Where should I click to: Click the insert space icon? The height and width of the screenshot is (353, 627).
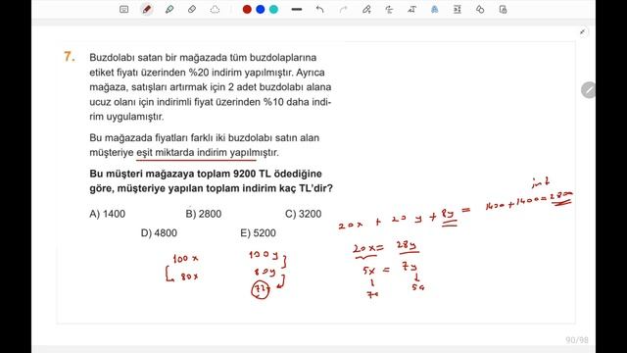pyautogui.click(x=458, y=9)
